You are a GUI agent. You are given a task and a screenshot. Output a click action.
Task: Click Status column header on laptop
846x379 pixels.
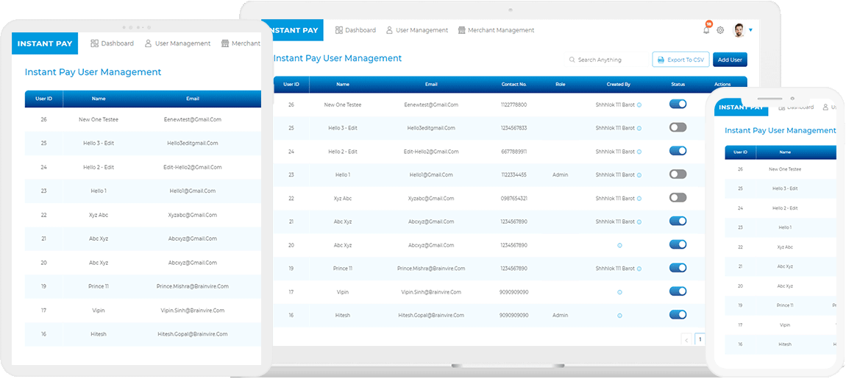pos(678,85)
